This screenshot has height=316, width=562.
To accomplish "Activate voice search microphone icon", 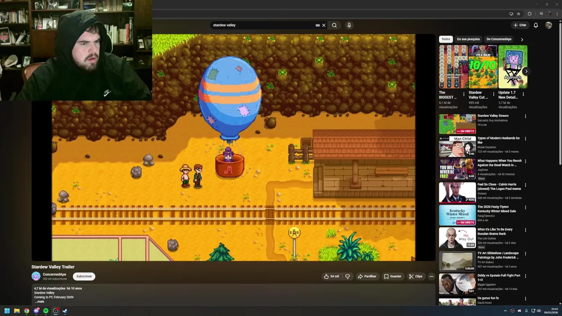I will click(349, 25).
